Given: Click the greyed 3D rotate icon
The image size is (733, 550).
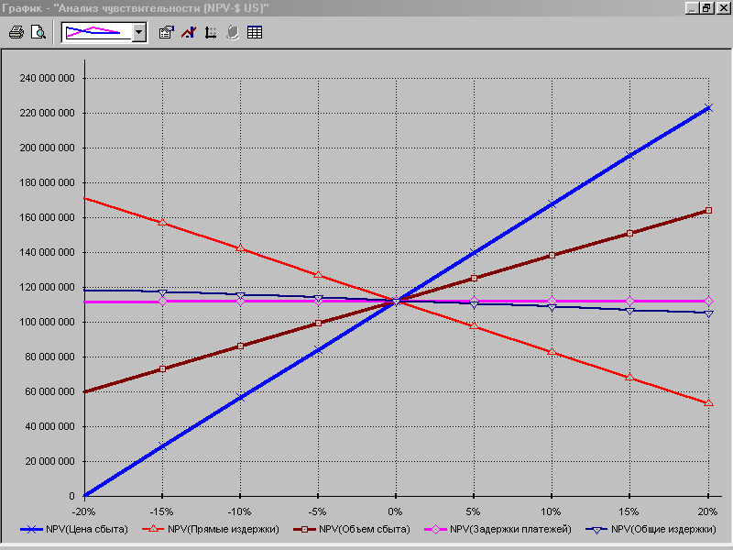Looking at the screenshot, I should 233,32.
